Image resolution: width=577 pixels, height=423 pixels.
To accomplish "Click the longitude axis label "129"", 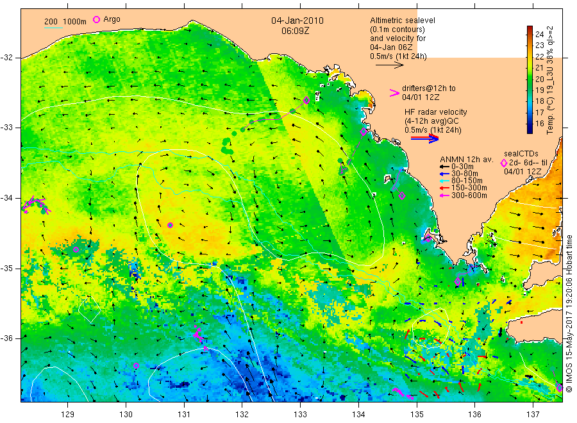I will (x=68, y=414).
